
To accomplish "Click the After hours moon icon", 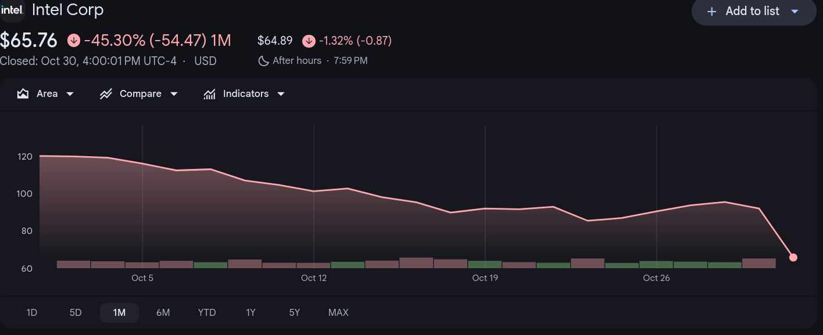I will point(263,60).
